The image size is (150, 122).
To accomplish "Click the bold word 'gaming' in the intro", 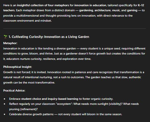I will click(x=132, y=10).
